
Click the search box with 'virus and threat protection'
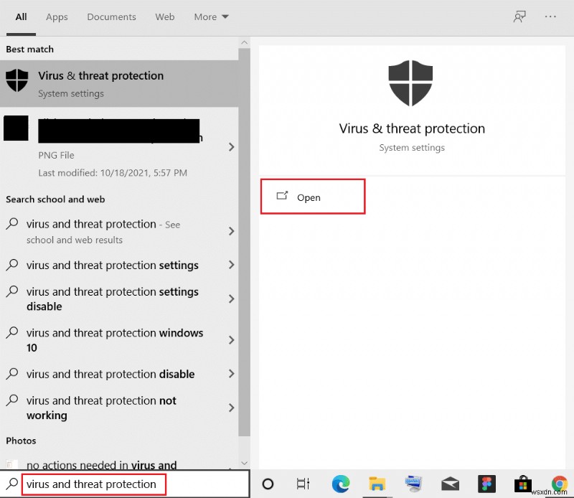93,484
